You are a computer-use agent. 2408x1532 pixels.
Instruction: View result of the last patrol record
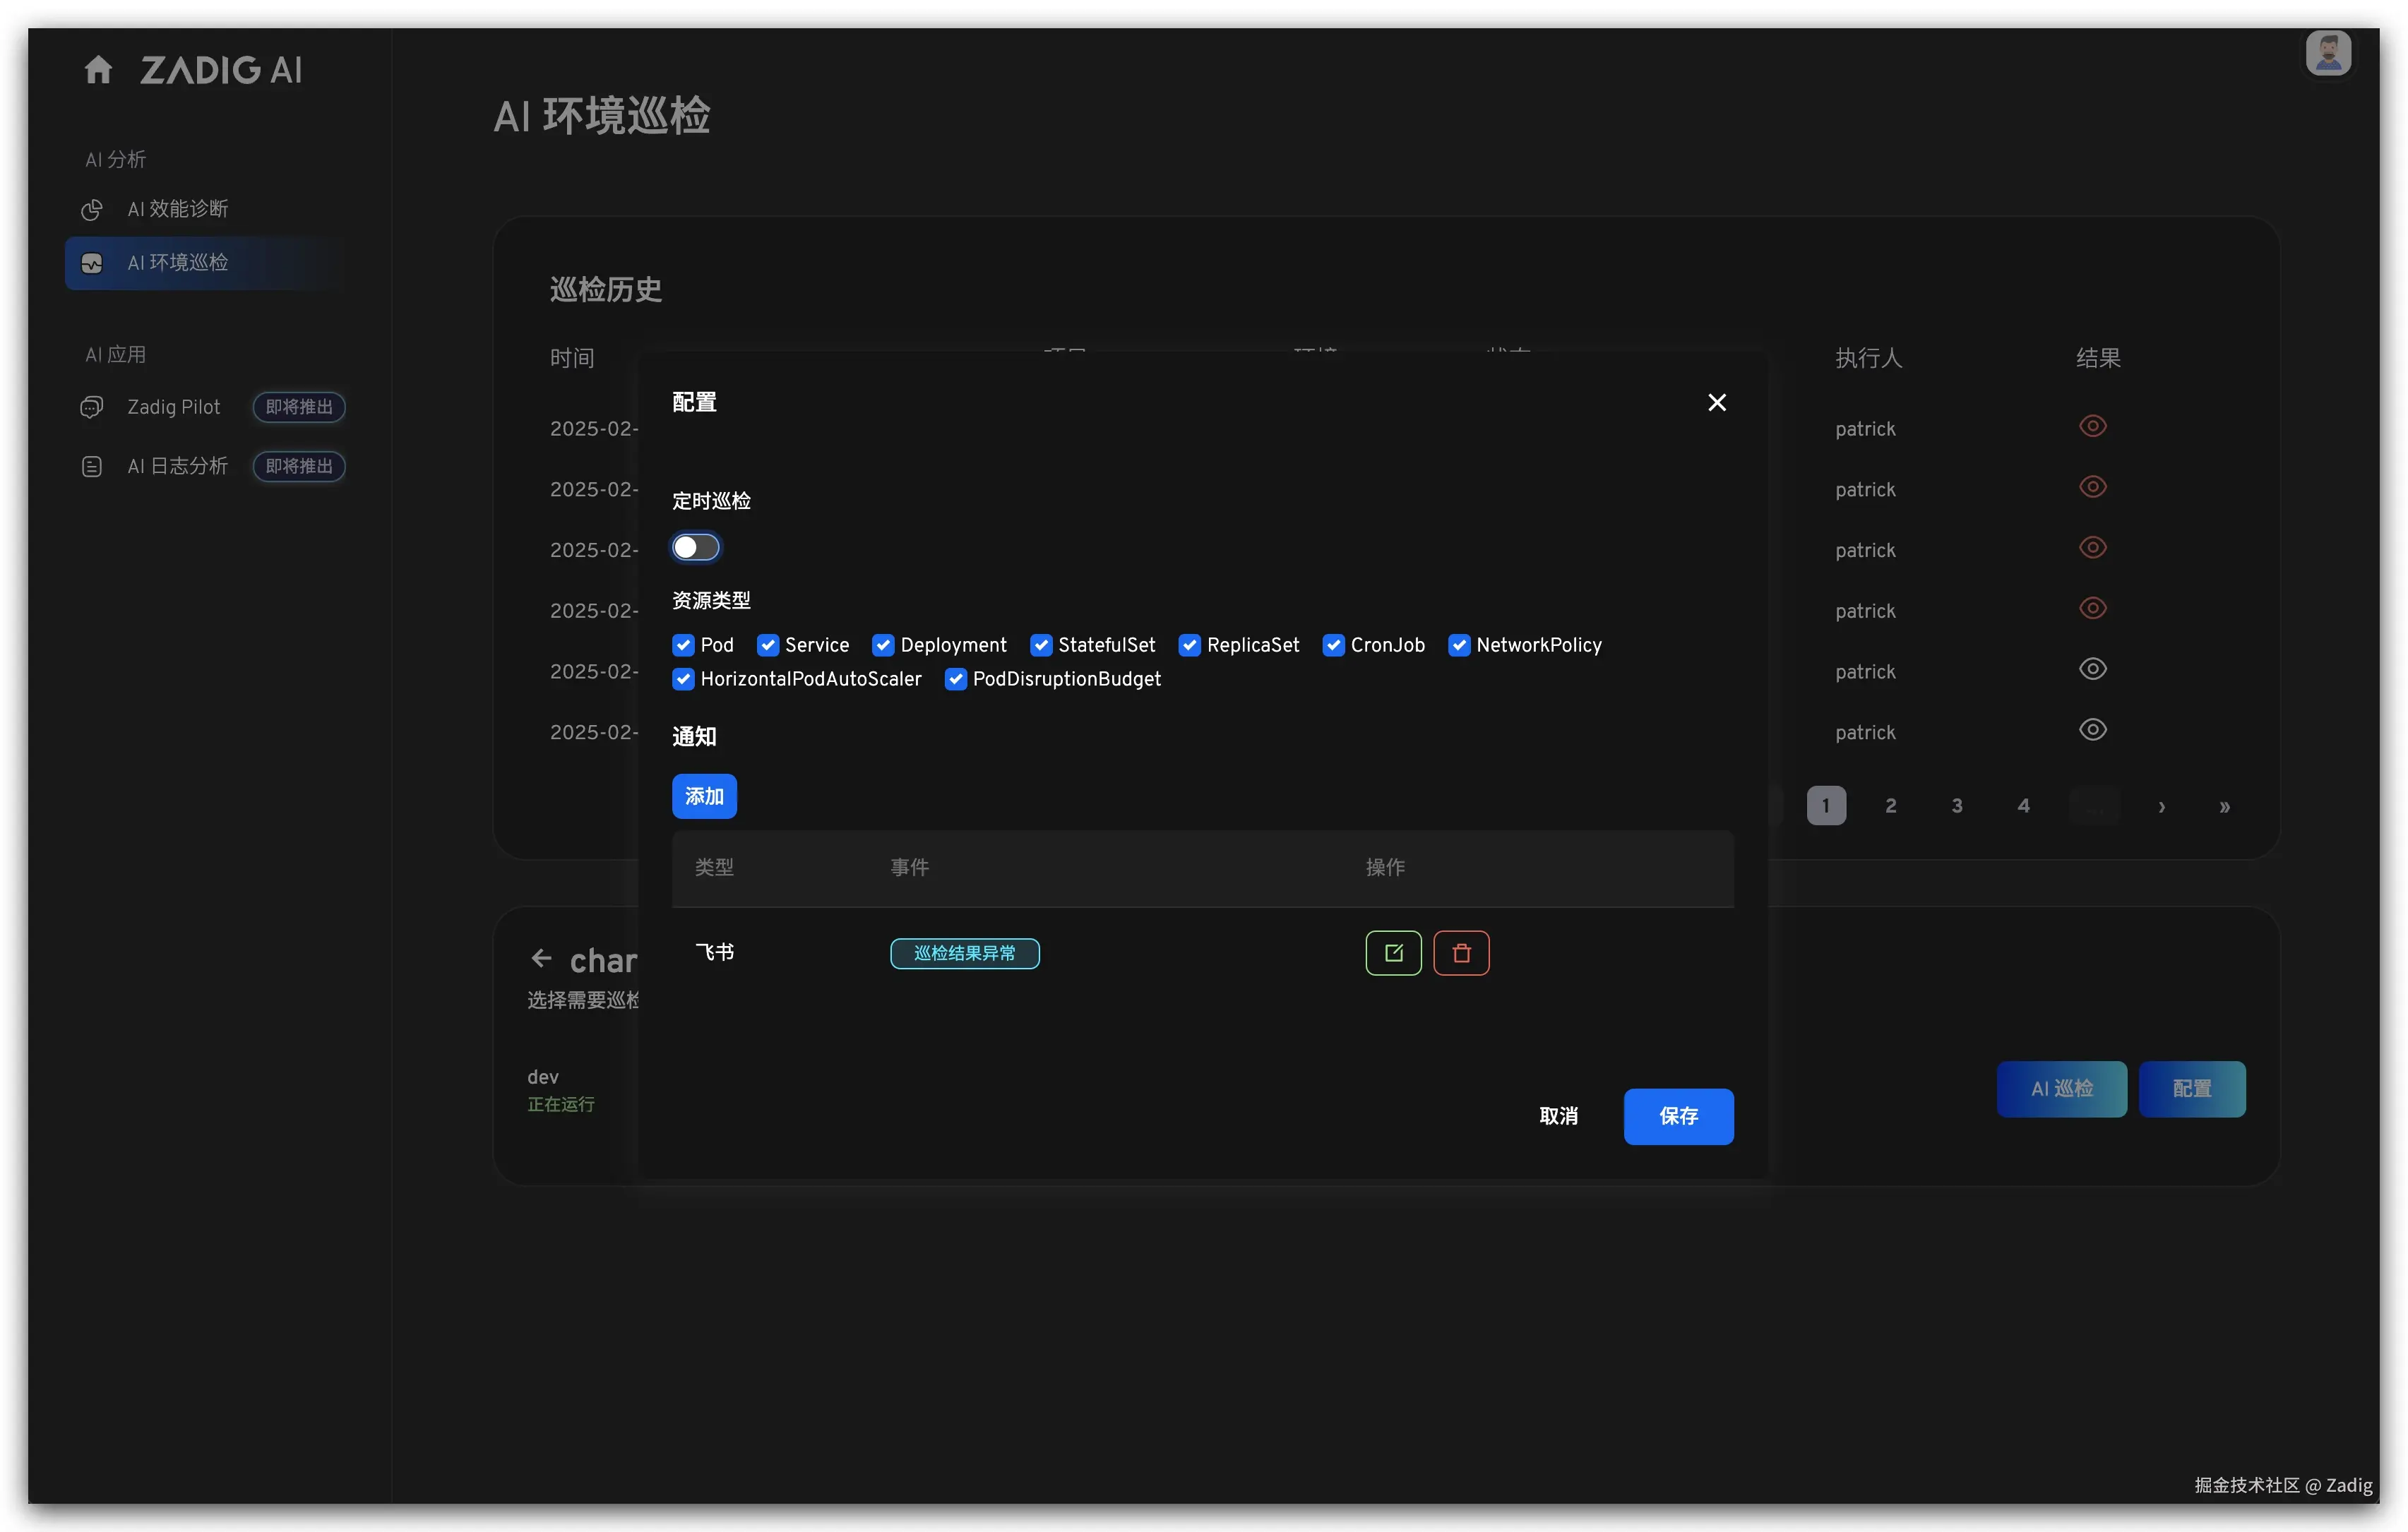(x=2092, y=730)
